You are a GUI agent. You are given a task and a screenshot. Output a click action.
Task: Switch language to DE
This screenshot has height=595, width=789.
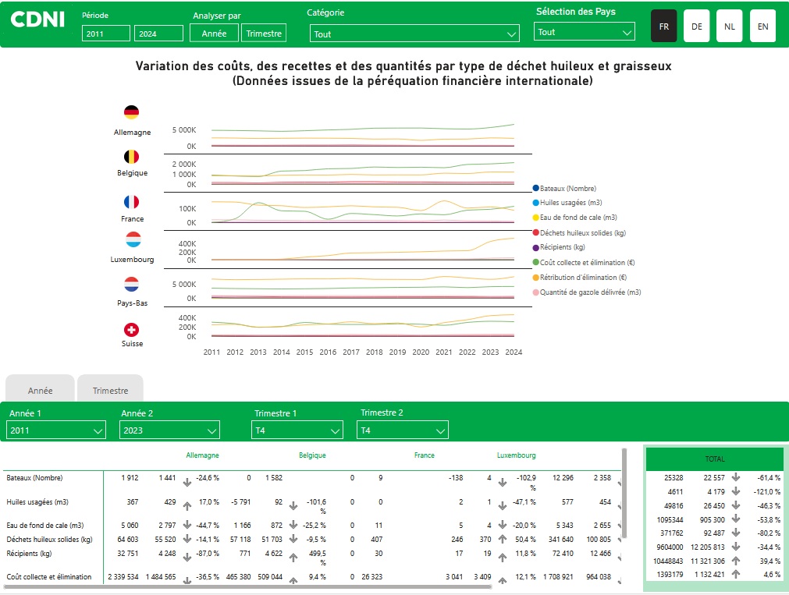pos(696,26)
